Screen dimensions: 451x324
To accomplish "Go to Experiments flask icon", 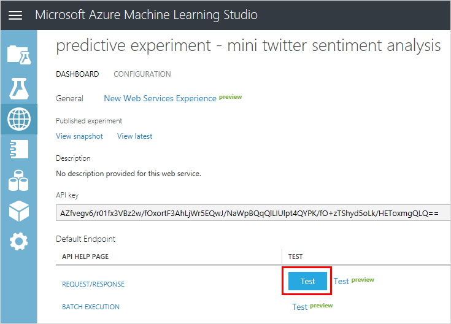I will pyautogui.click(x=18, y=87).
